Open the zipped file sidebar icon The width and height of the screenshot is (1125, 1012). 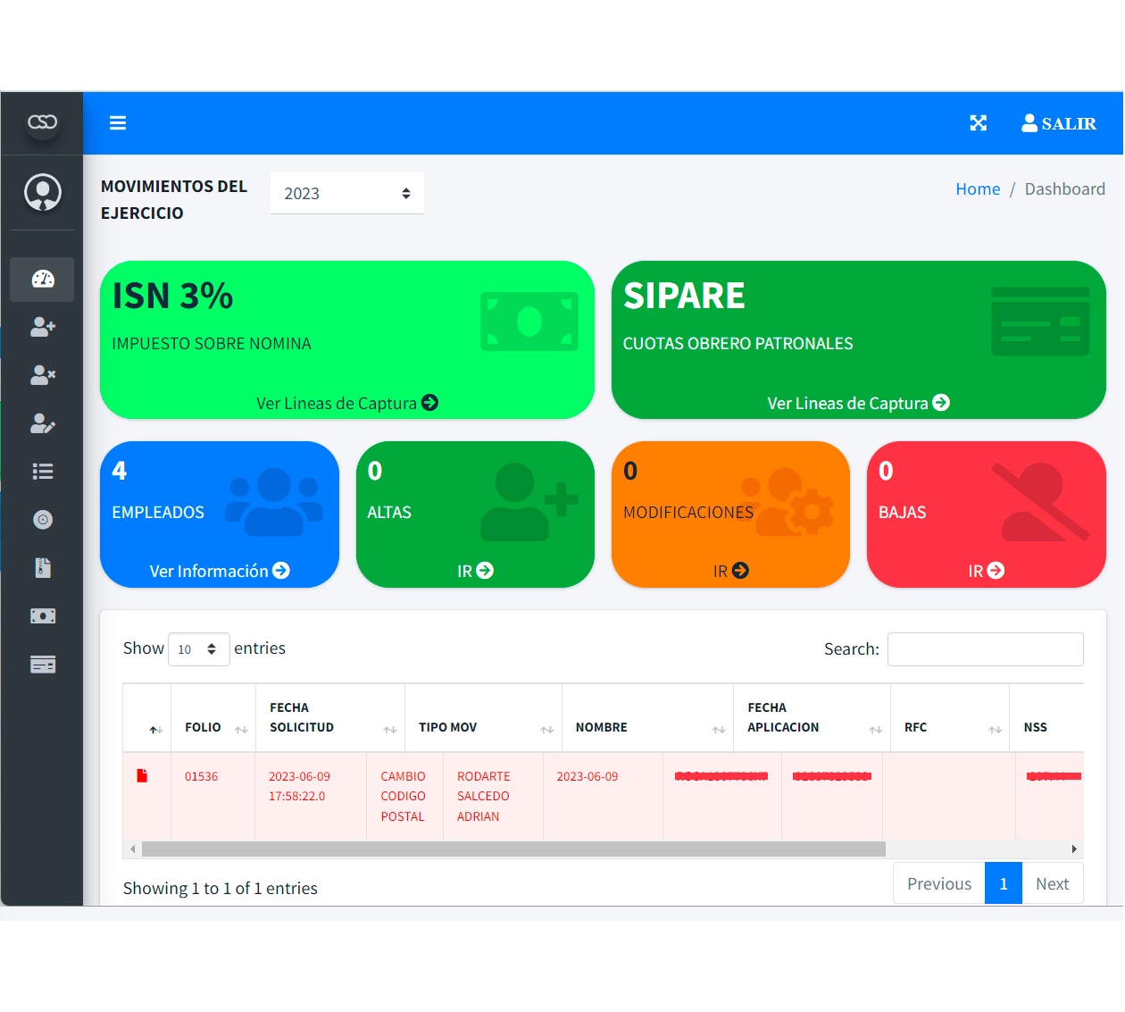tap(42, 568)
